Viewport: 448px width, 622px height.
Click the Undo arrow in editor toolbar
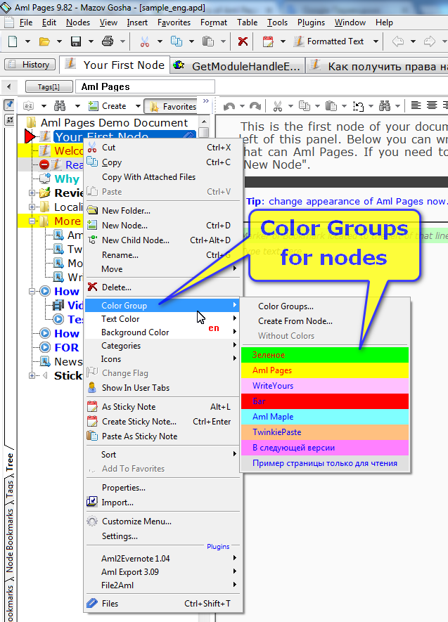[x=229, y=106]
